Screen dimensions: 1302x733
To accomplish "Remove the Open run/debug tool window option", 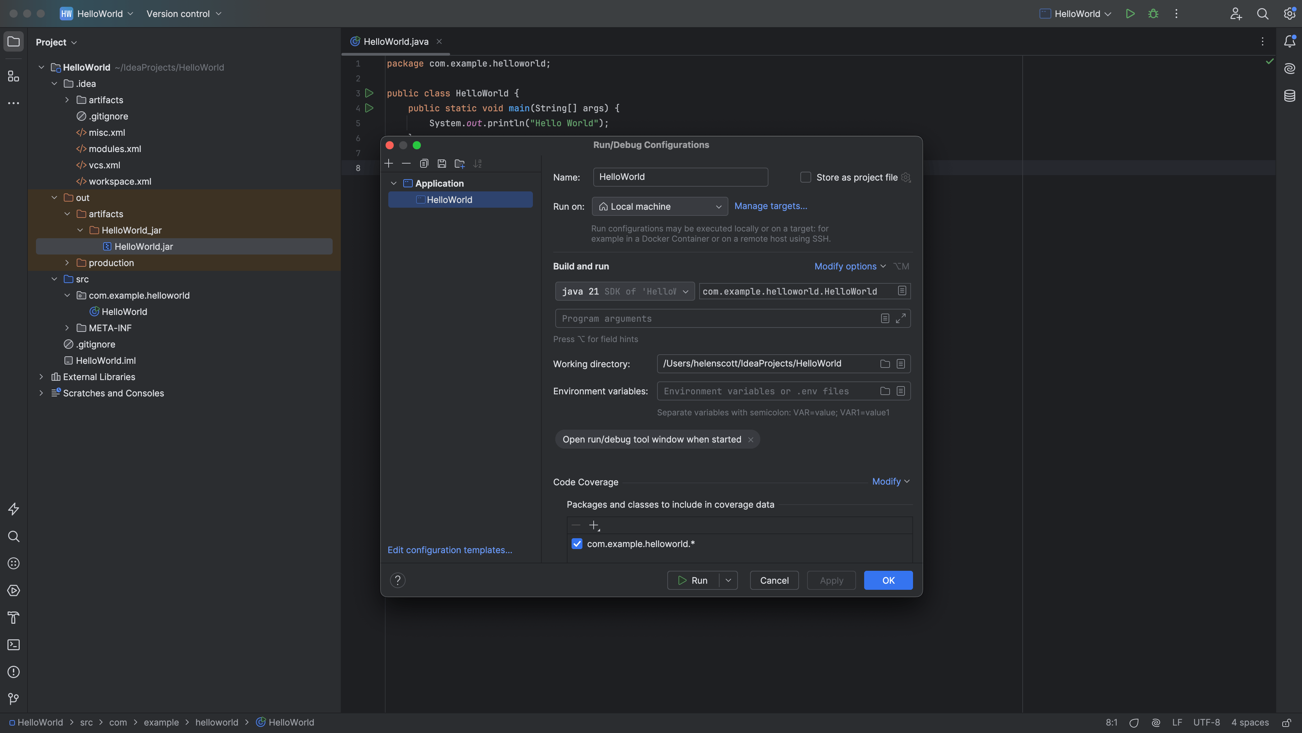I will tap(750, 439).
